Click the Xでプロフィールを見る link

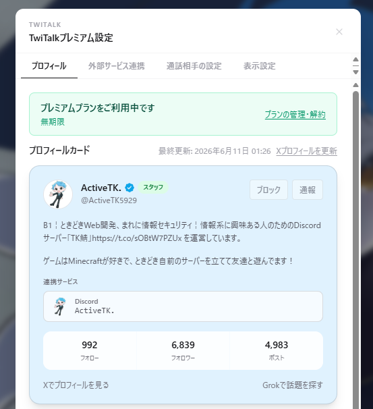(76, 385)
